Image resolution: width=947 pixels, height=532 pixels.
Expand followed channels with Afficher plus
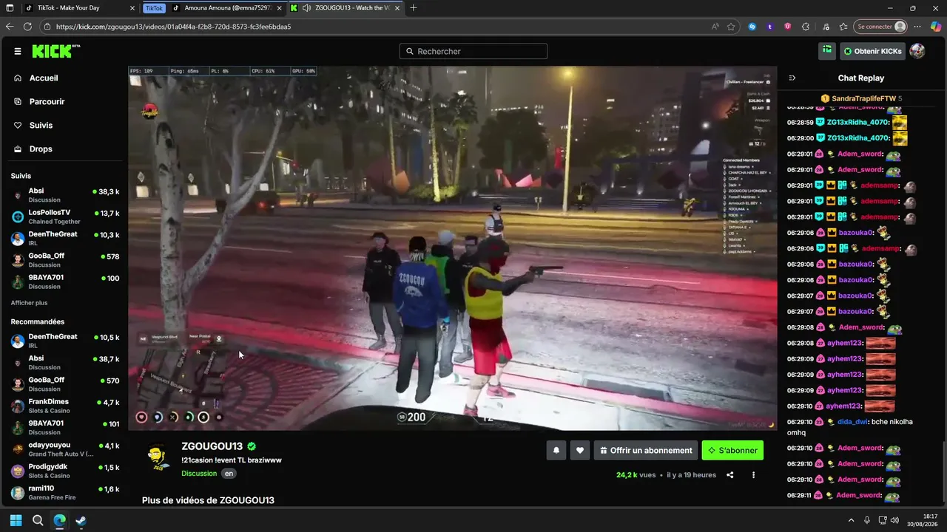click(x=29, y=303)
